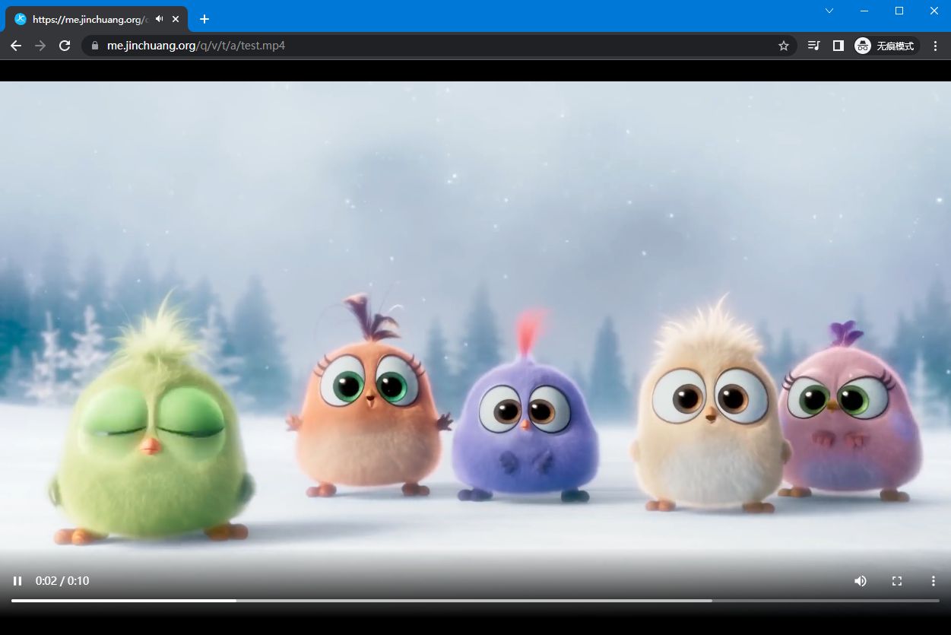Open the Chrome three-dot menu
This screenshot has width=951, height=635.
coord(936,46)
